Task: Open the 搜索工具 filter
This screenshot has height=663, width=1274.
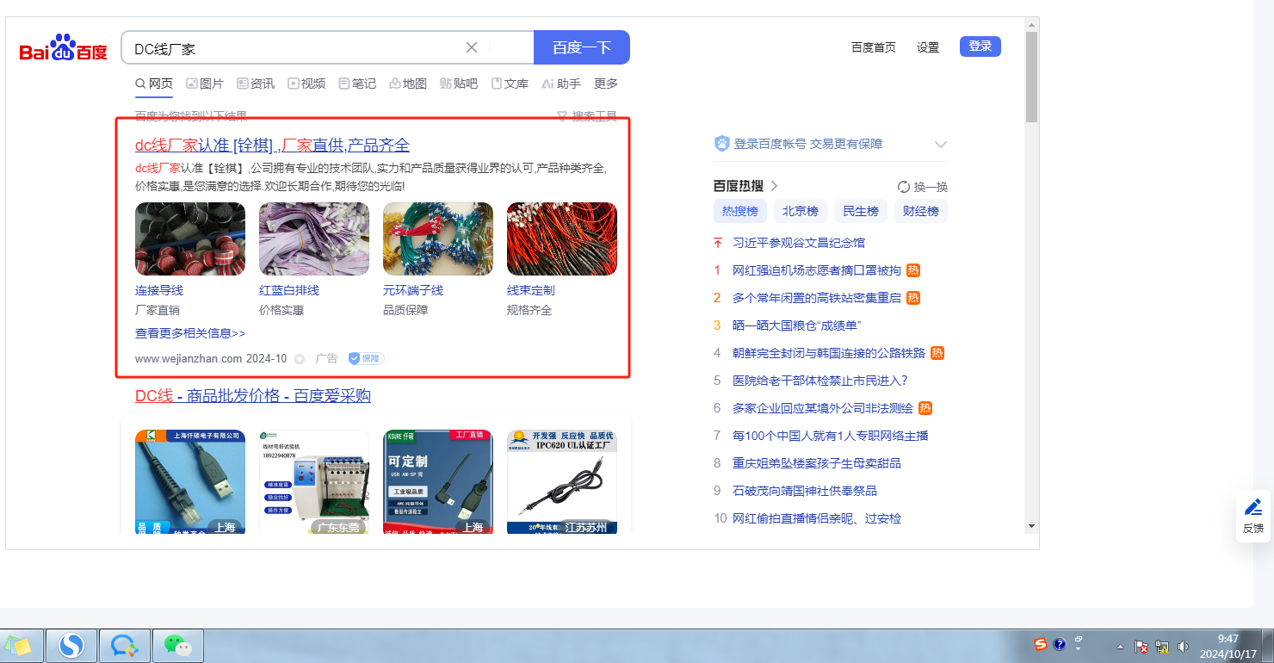Action: click(x=587, y=116)
